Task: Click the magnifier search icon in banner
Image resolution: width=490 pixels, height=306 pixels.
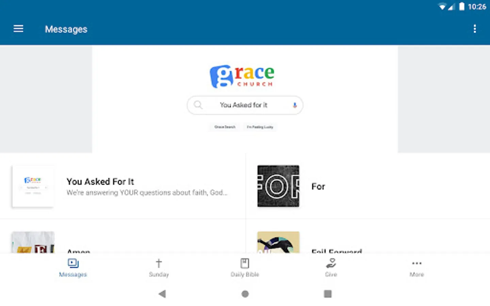Action: click(198, 105)
